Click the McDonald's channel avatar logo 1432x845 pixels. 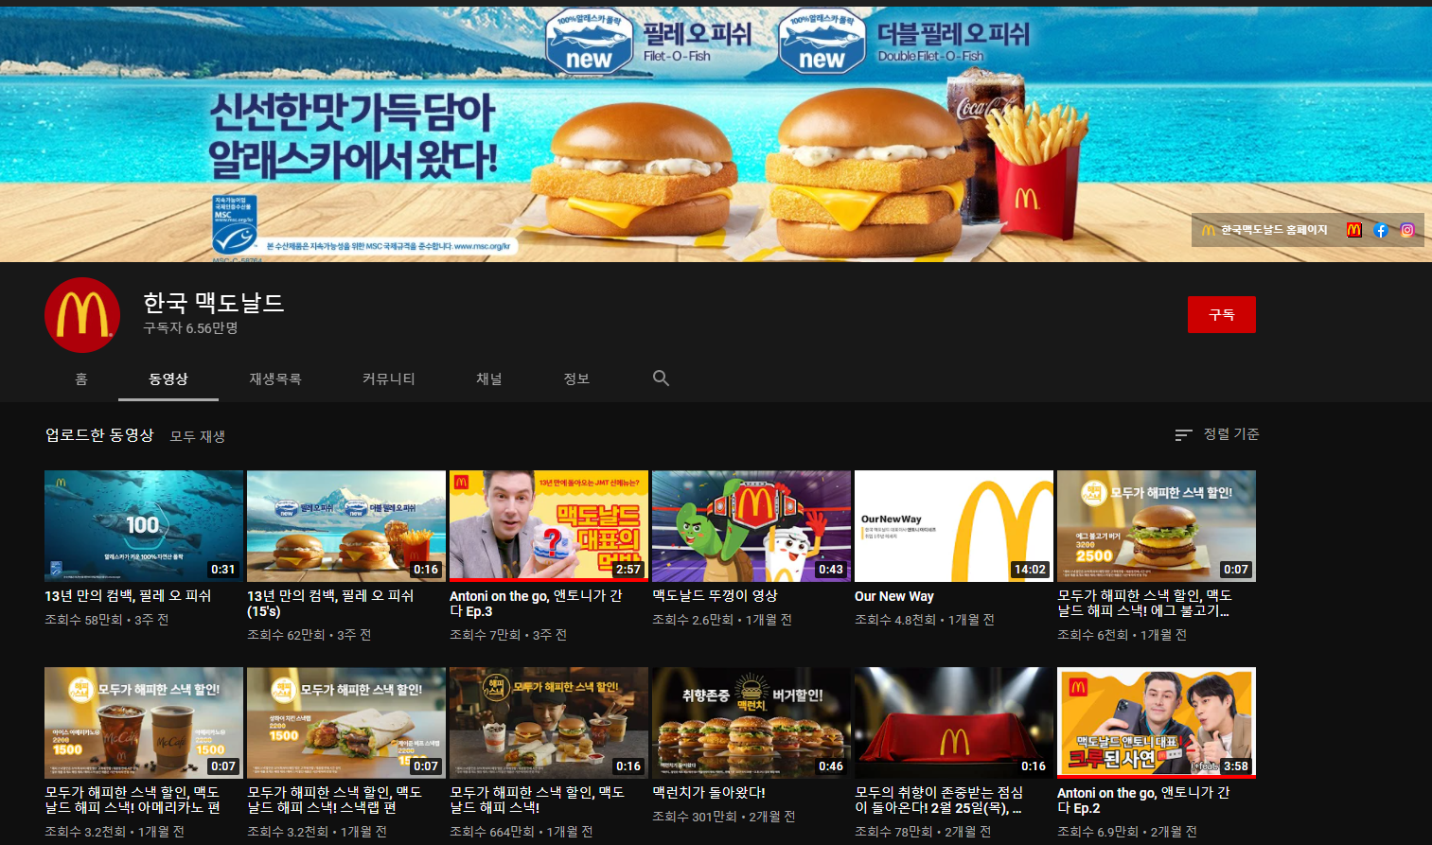pos(82,315)
